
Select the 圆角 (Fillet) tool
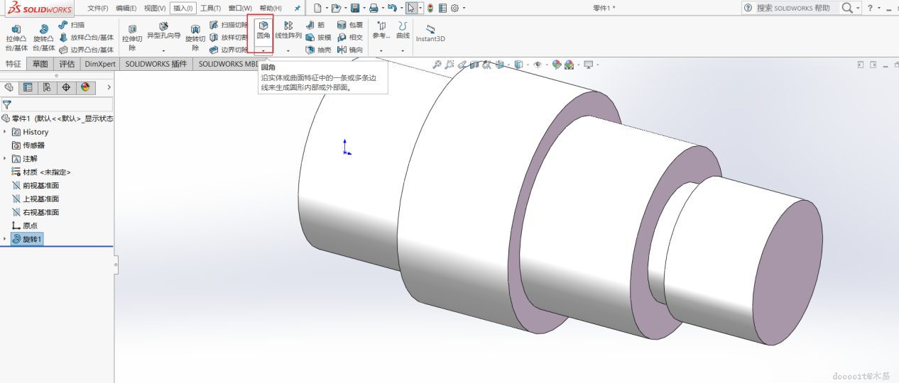coord(263,29)
